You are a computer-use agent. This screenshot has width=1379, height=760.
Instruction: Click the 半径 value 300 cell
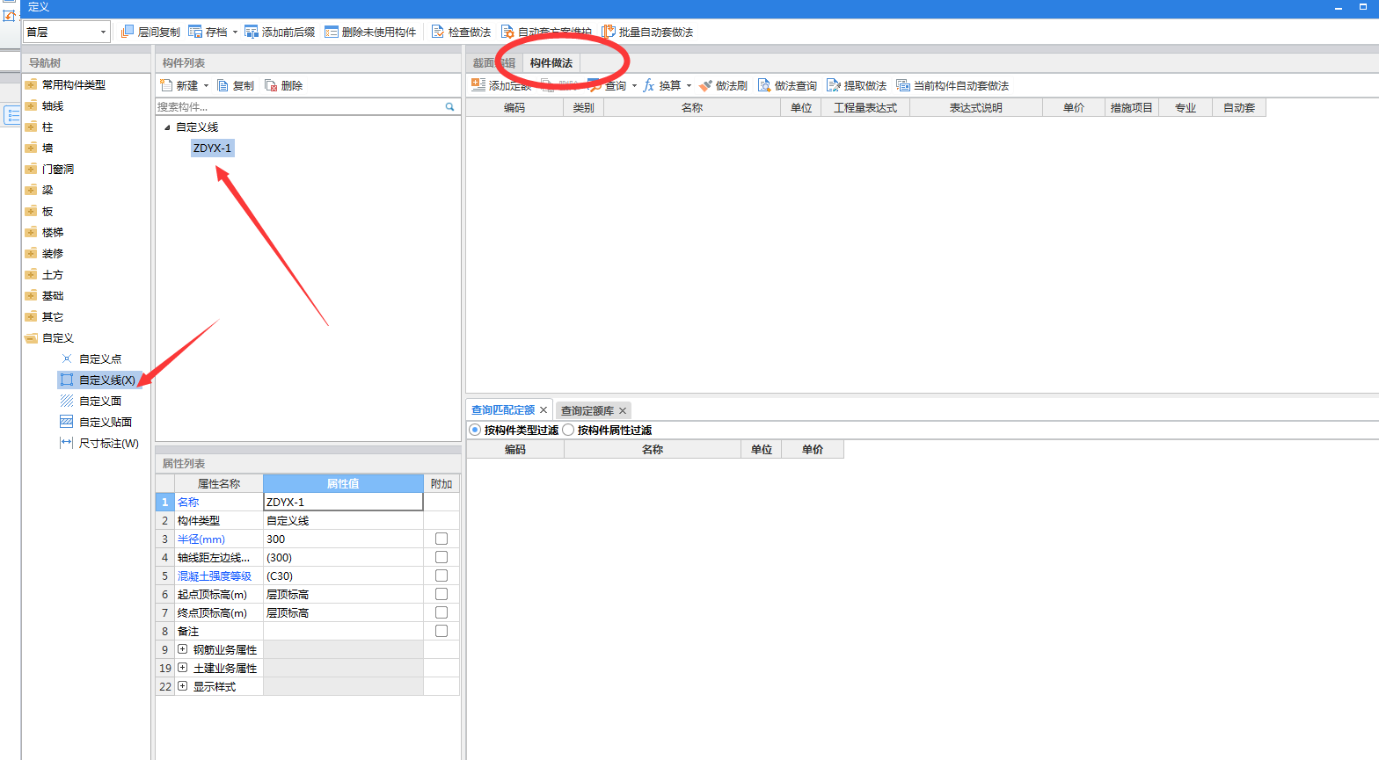click(343, 539)
